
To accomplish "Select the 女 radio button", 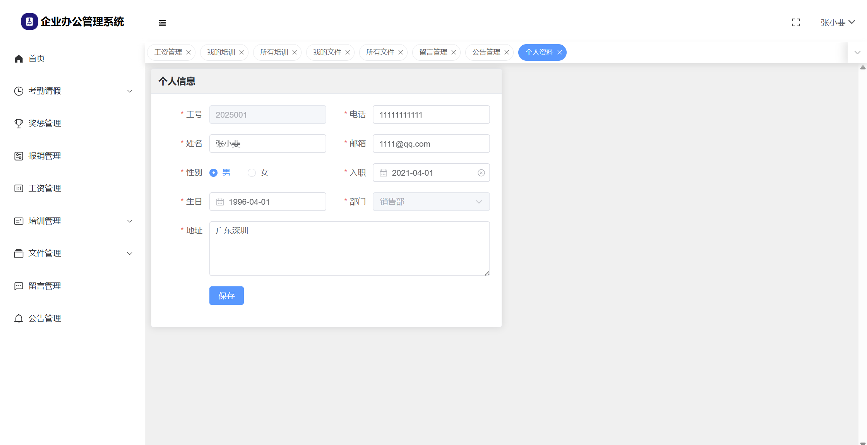I will (x=252, y=173).
